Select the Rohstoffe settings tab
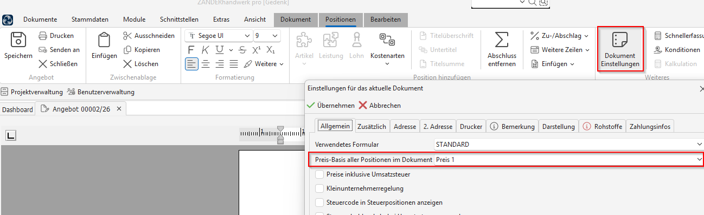 click(x=602, y=126)
